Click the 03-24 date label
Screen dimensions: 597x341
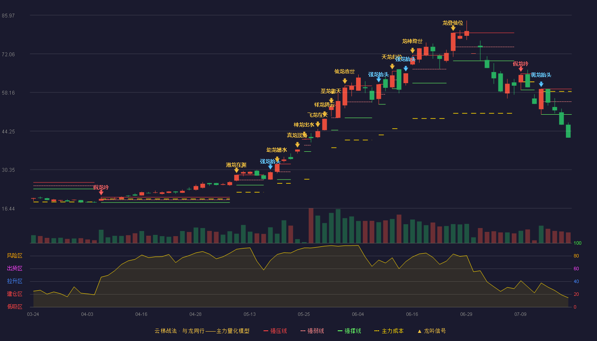[x=33, y=314]
